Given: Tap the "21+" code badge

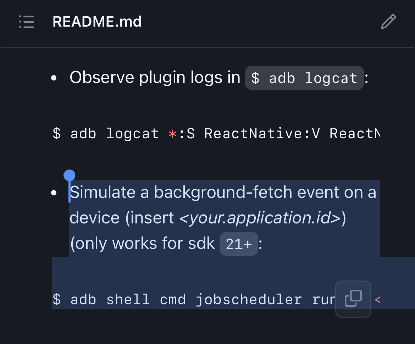Looking at the screenshot, I should pyautogui.click(x=239, y=244).
